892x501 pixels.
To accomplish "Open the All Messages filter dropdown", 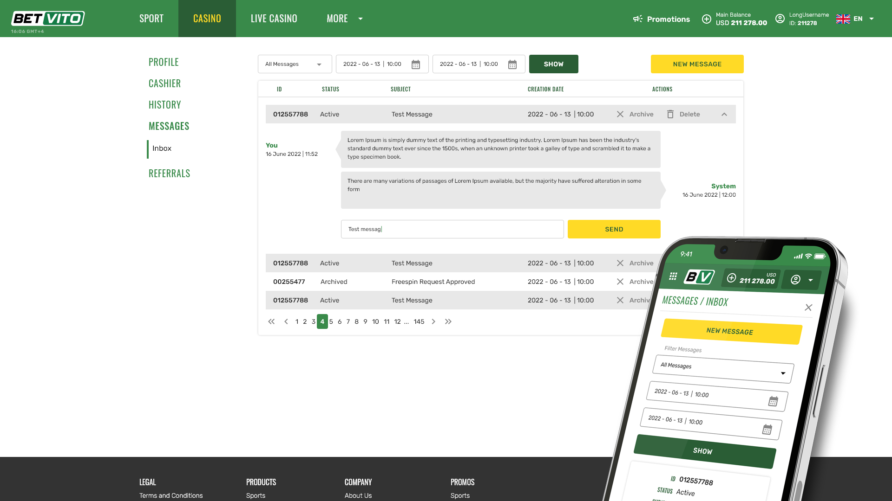I will (295, 64).
